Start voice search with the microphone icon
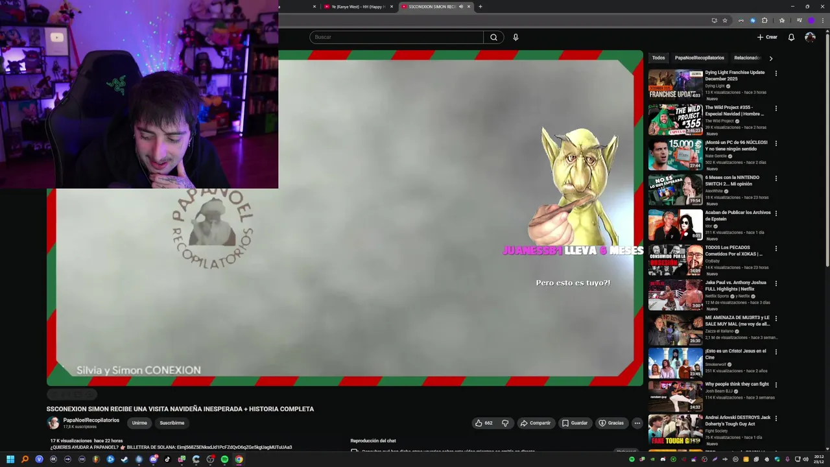Image resolution: width=830 pixels, height=467 pixels. tap(516, 37)
